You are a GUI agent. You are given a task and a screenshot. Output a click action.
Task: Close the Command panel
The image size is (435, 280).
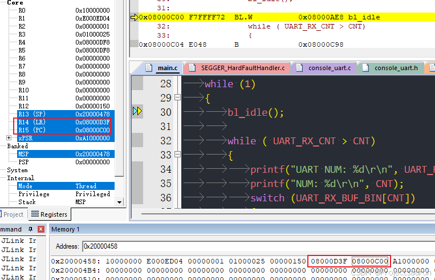point(40,229)
